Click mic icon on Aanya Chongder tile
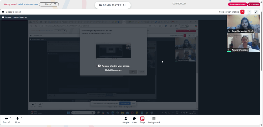The image size is (263, 127). pos(229,50)
